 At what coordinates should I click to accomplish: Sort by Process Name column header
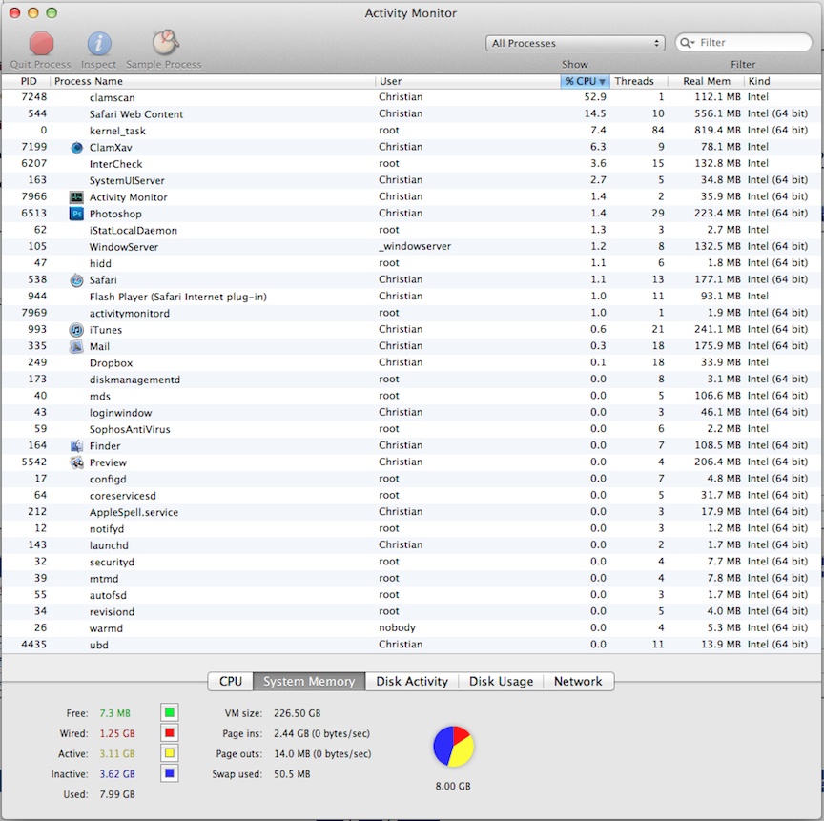[213, 81]
